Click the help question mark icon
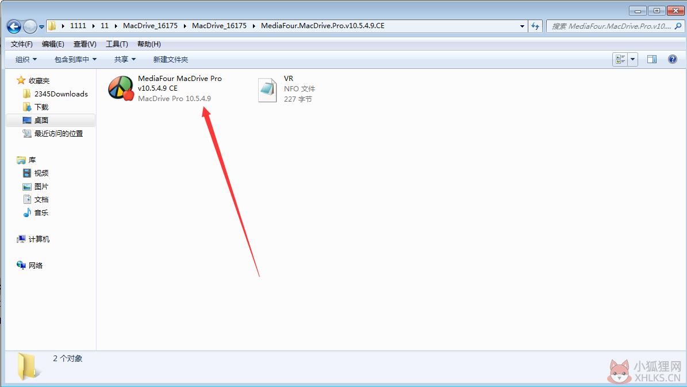 [x=673, y=59]
